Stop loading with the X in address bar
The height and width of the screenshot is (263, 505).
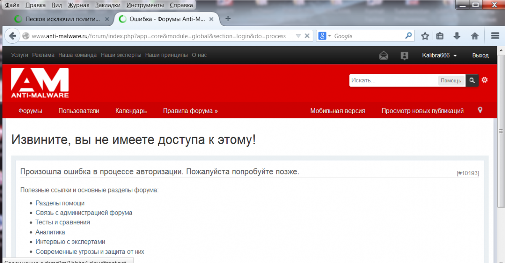click(307, 36)
